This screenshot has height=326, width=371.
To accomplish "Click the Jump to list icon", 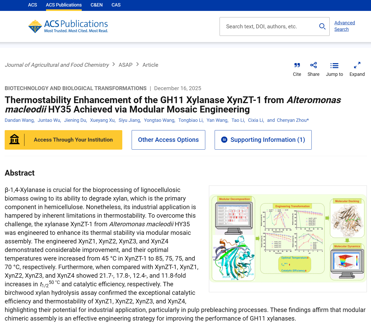I will pos(334,65).
